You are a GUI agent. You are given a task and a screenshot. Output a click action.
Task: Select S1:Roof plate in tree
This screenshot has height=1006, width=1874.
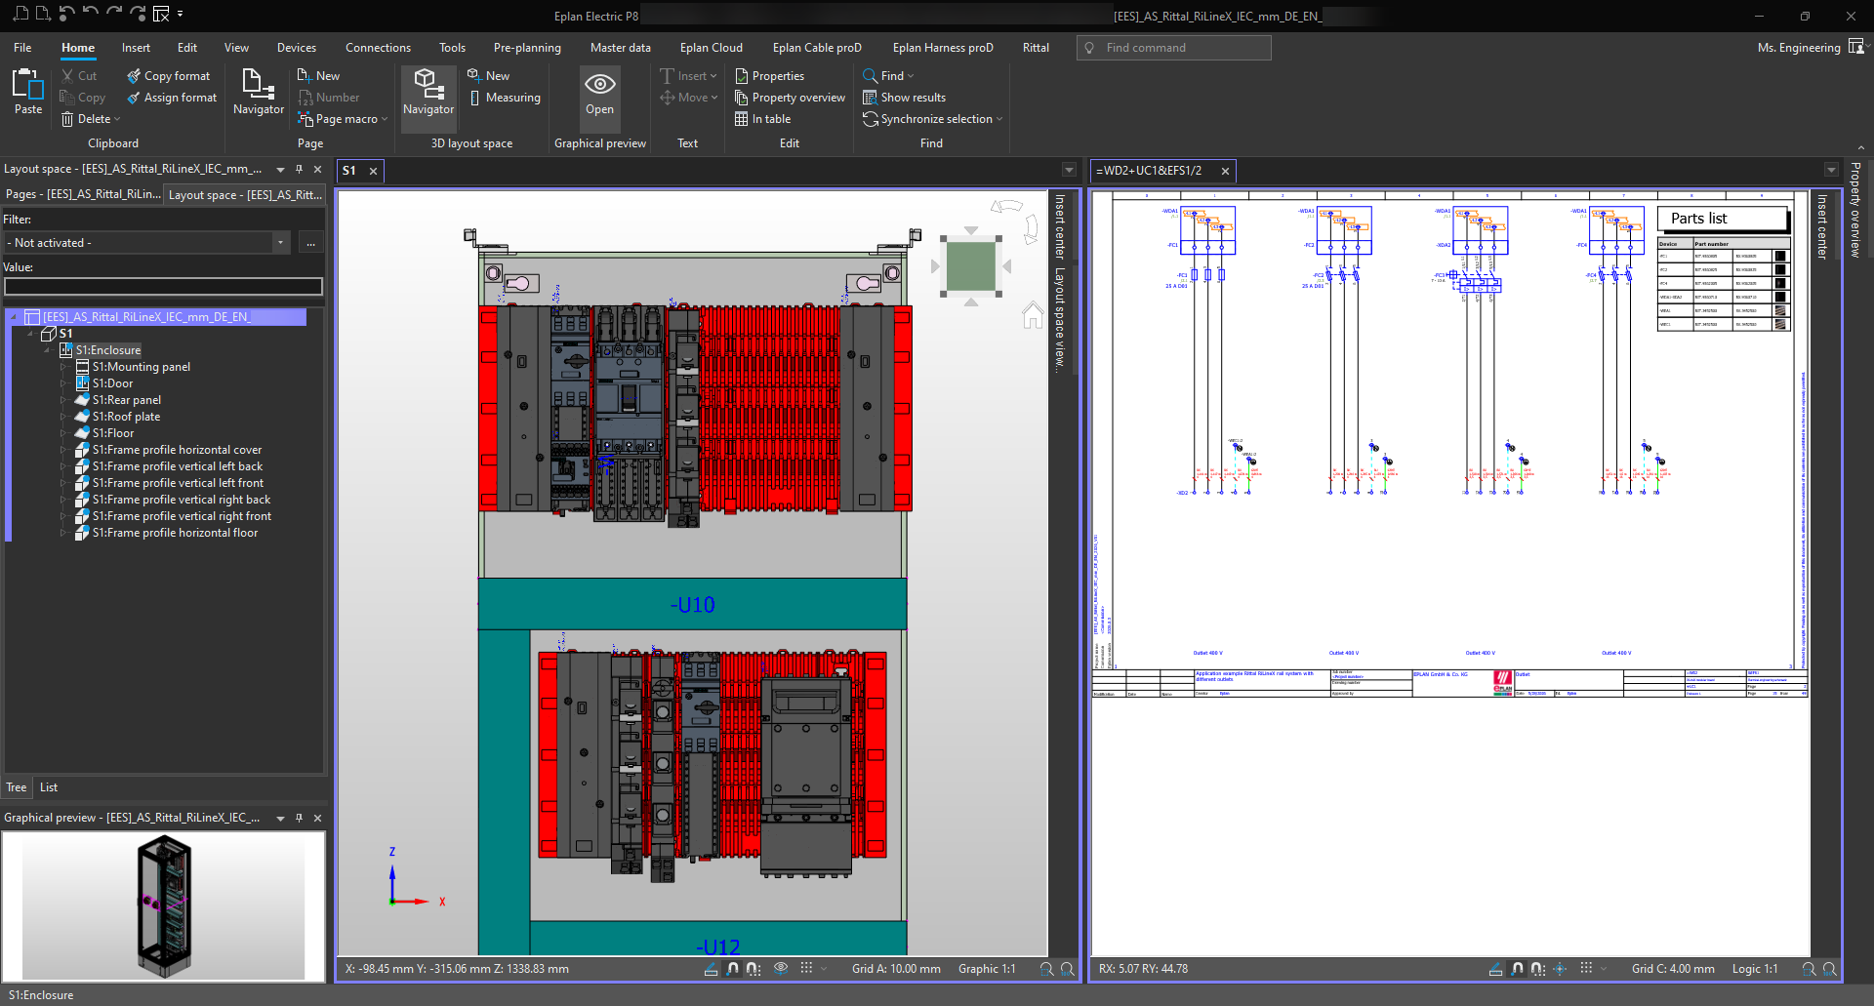tap(126, 417)
